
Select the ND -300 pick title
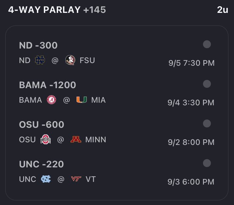38,45
